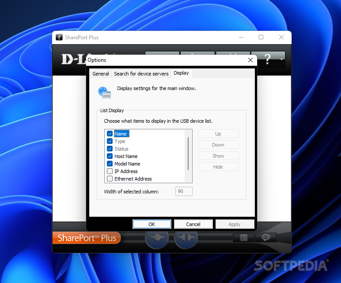Click the Hide button
The image size is (341, 283).
pyautogui.click(x=218, y=167)
